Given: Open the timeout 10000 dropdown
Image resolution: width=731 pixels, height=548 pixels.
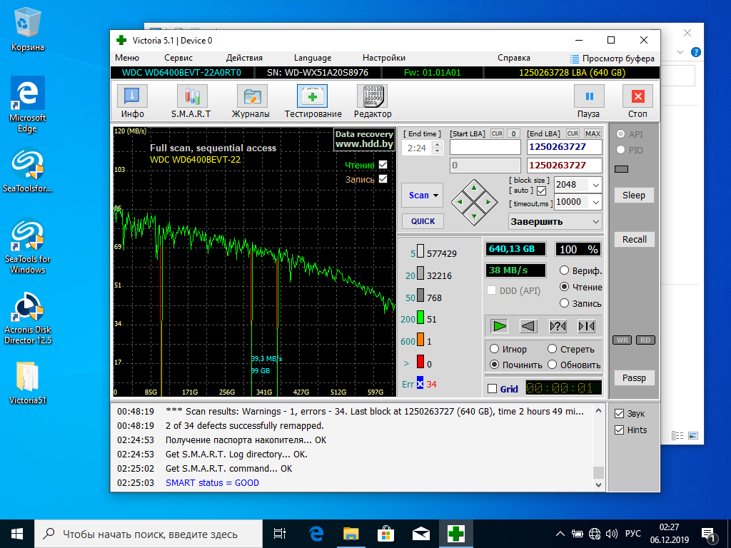Looking at the screenshot, I should [595, 202].
